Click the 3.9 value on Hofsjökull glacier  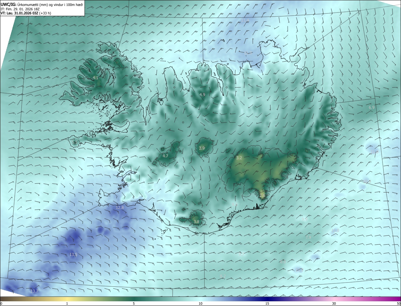click(x=202, y=148)
